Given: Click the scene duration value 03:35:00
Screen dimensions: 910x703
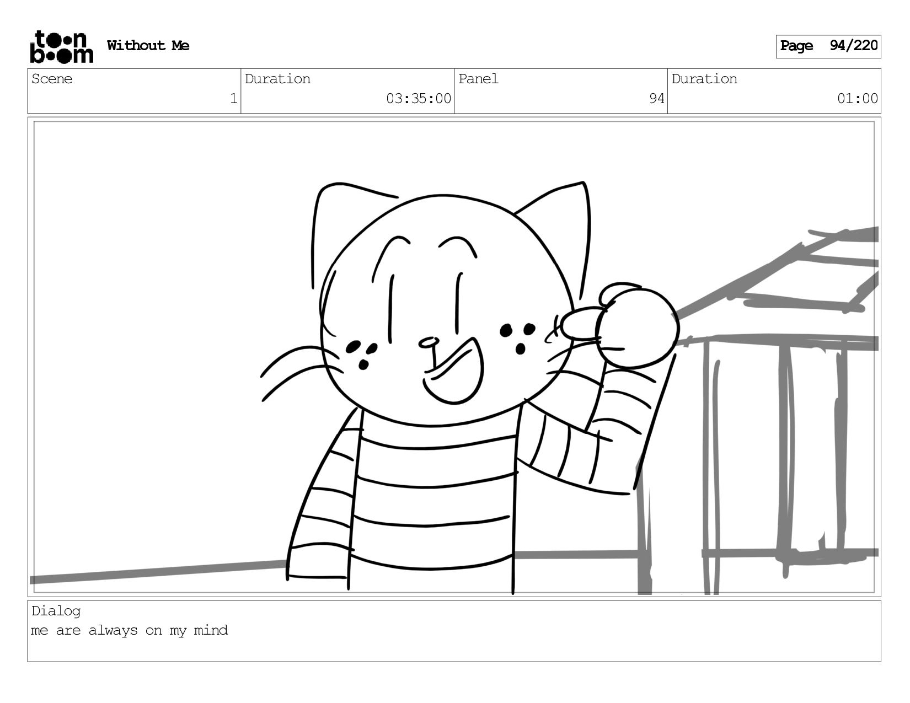Looking at the screenshot, I should point(419,99).
